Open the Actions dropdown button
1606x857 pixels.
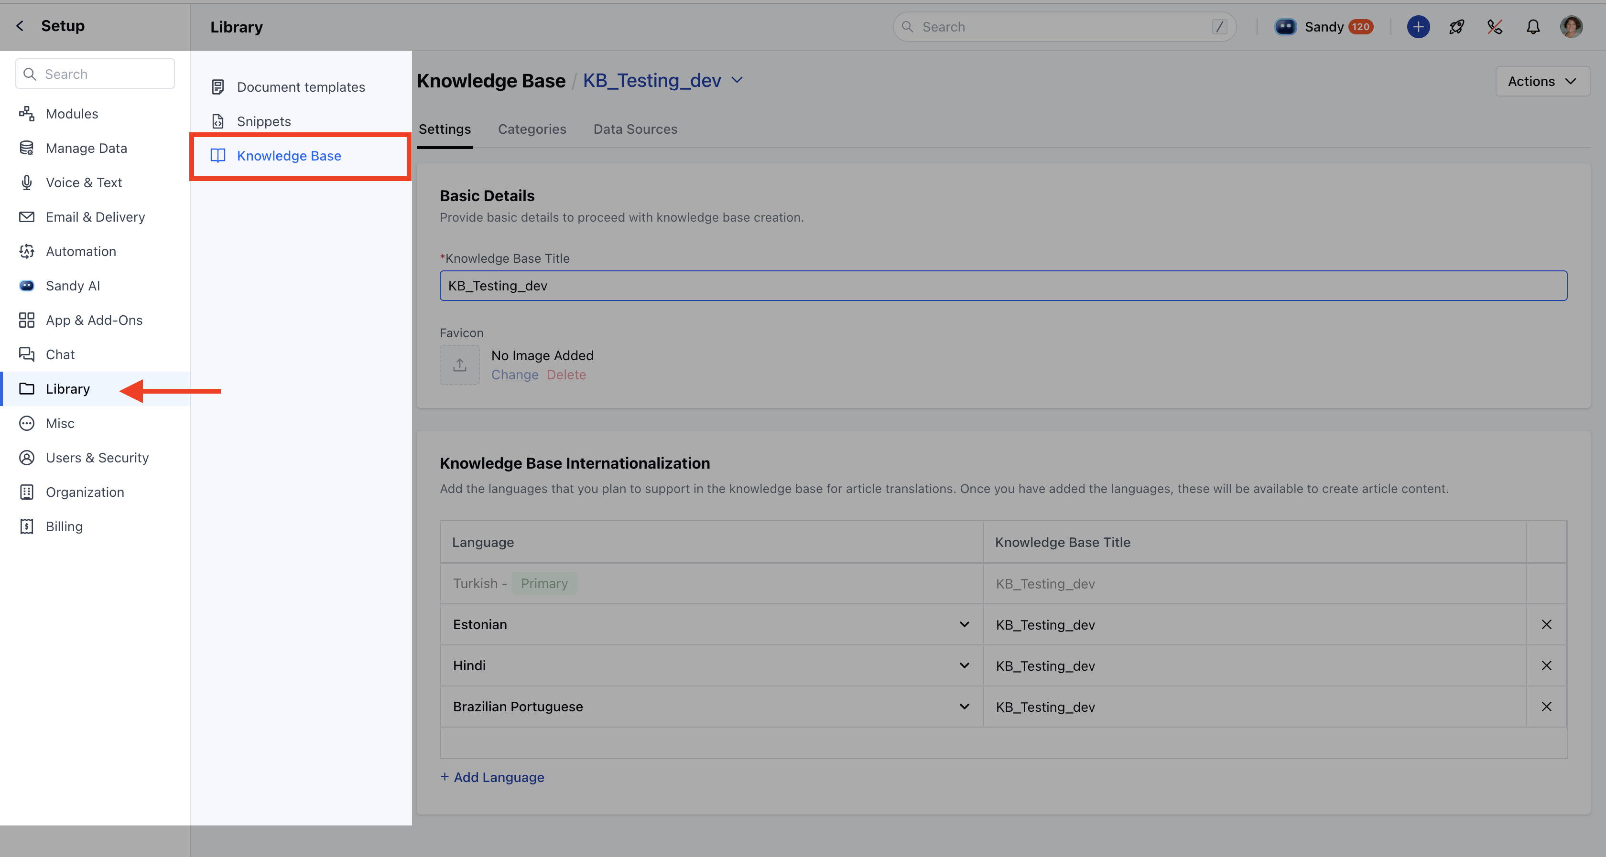tap(1542, 81)
